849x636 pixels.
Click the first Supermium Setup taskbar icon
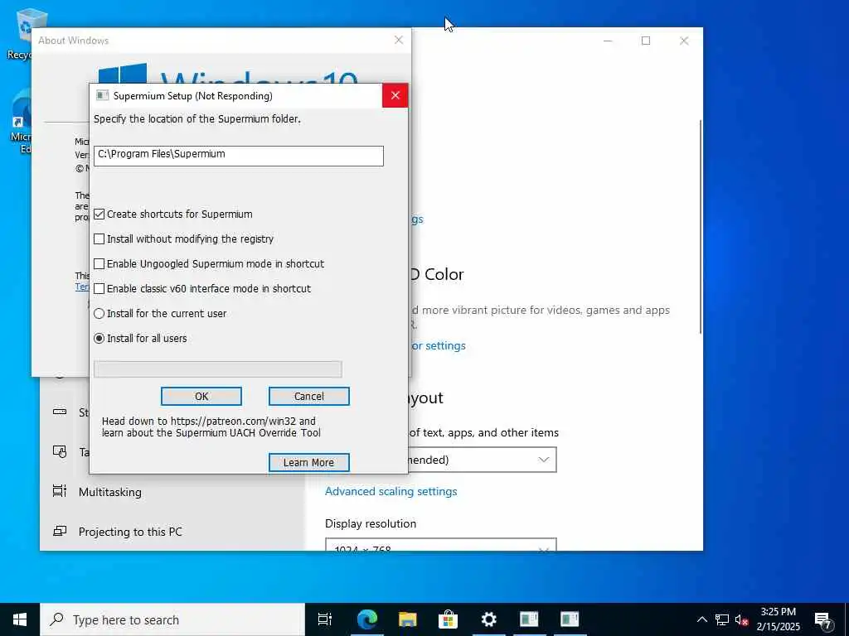click(x=529, y=619)
